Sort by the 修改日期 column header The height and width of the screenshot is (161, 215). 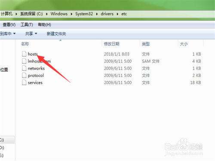click(112, 44)
